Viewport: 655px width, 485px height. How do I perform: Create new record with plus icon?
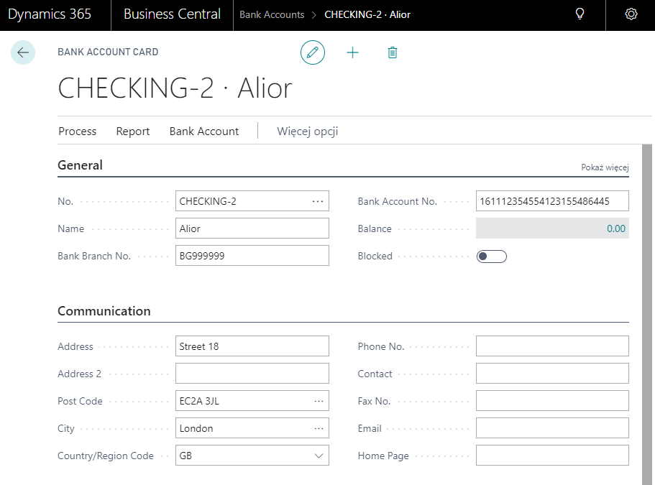(x=352, y=52)
